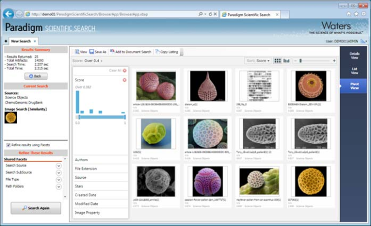Image resolution: width=371 pixels, height=226 pixels.
Task: Select the two pink pollen grains thumbnail
Action: tap(156, 86)
